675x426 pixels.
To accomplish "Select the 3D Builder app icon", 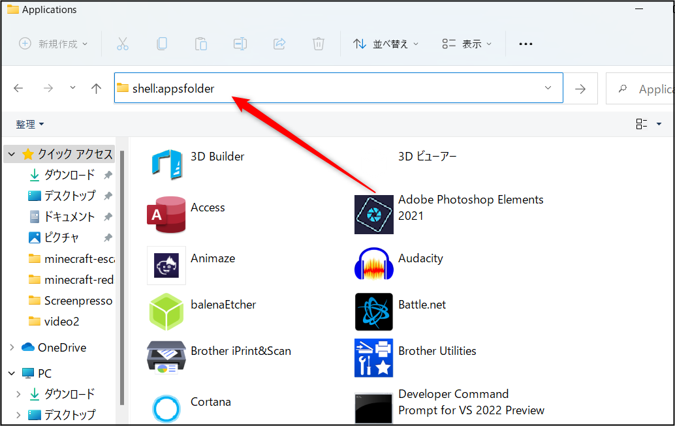I will tap(166, 164).
